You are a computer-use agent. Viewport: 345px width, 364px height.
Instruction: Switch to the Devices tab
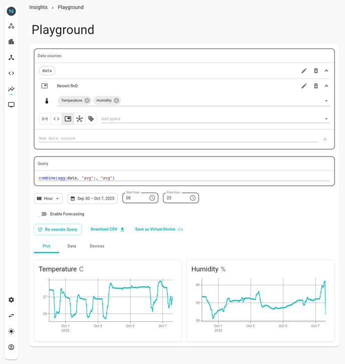tap(97, 246)
